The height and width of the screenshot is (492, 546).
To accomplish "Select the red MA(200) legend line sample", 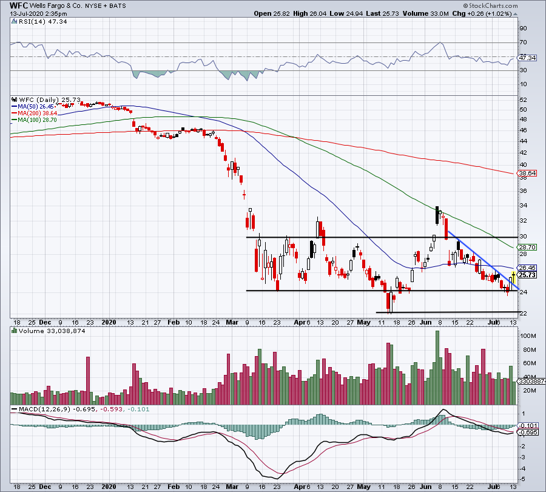I will [x=15, y=113].
